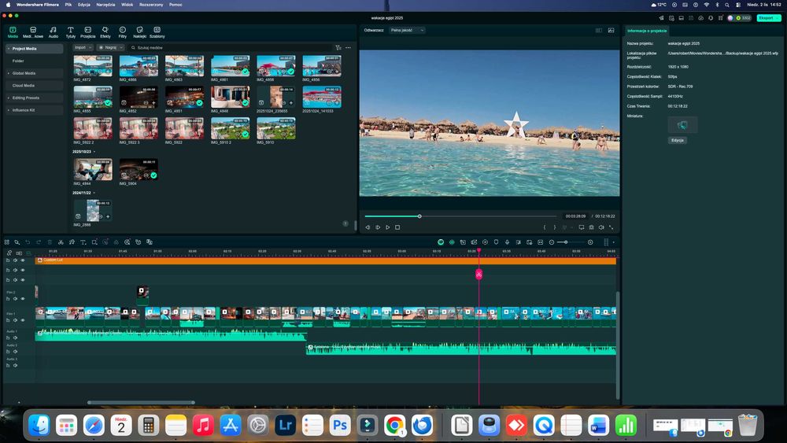Open the Szablony templates tab
Image resolution: width=787 pixels, height=443 pixels.
point(157,32)
